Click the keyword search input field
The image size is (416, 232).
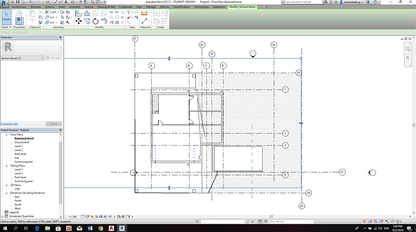tap(303, 2)
